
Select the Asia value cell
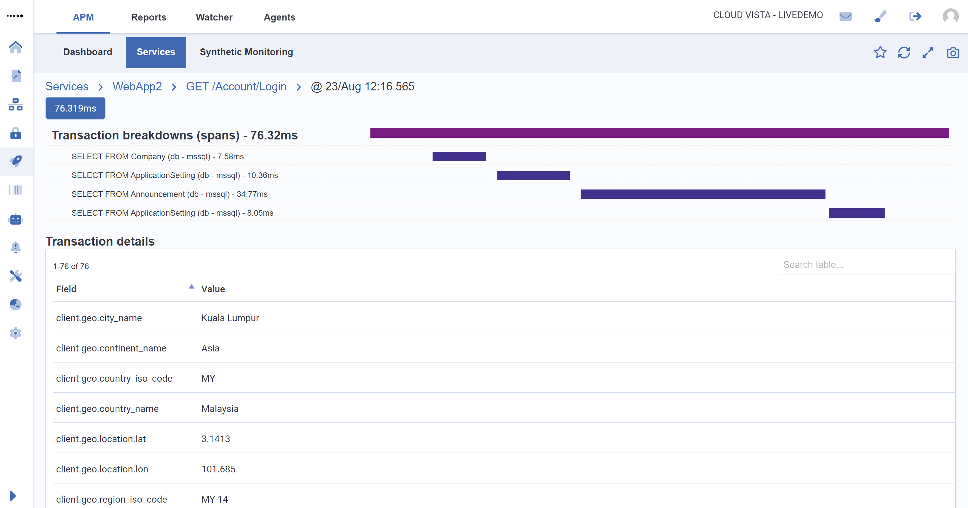[x=210, y=348]
